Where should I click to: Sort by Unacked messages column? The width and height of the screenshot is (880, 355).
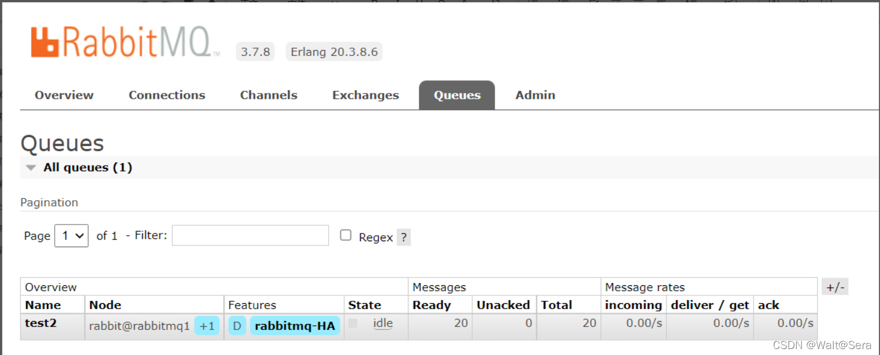(503, 305)
